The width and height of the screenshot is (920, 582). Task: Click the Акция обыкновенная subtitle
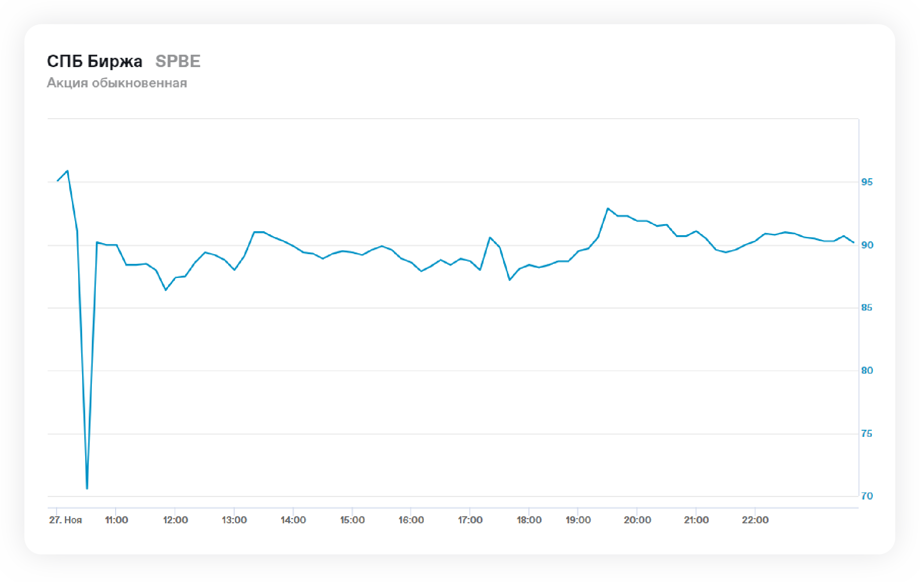(117, 83)
